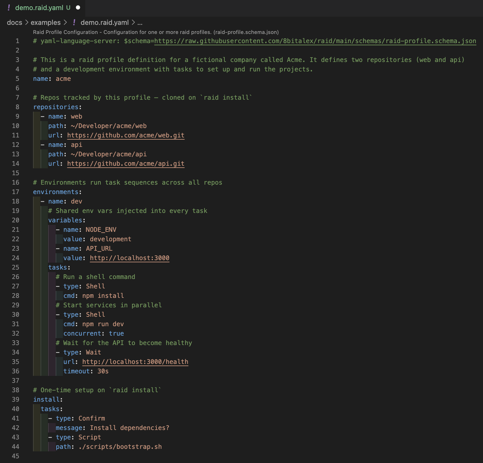Click the Raid Profile Configuration schema code lens

click(x=156, y=32)
